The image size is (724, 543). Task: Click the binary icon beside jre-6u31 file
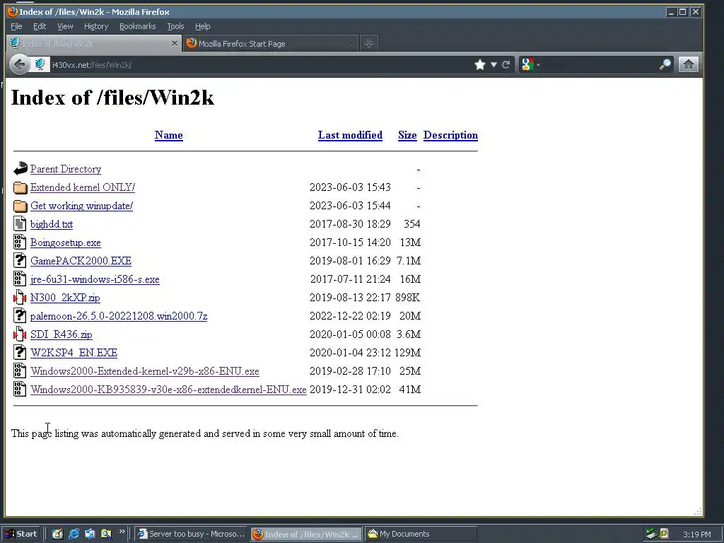point(20,279)
